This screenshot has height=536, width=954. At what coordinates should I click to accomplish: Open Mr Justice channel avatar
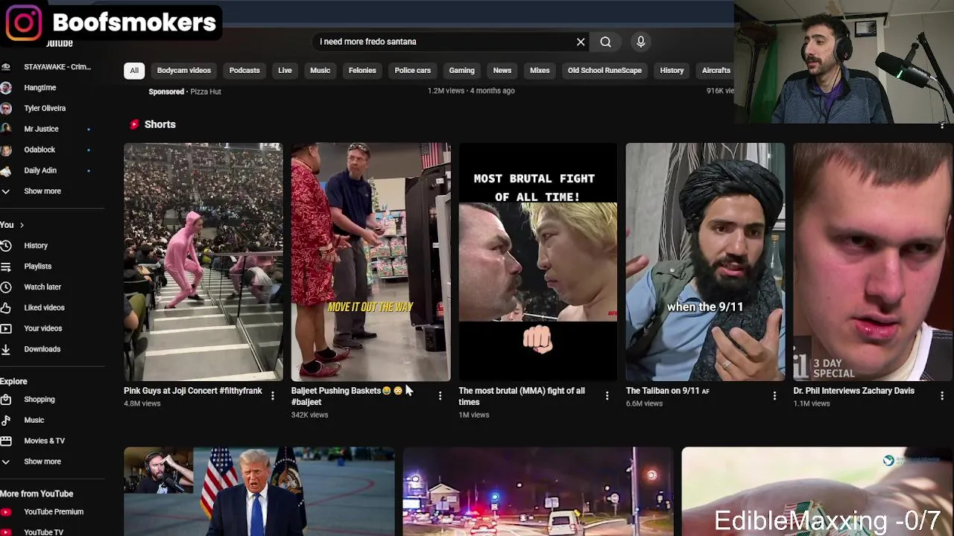pos(6,129)
